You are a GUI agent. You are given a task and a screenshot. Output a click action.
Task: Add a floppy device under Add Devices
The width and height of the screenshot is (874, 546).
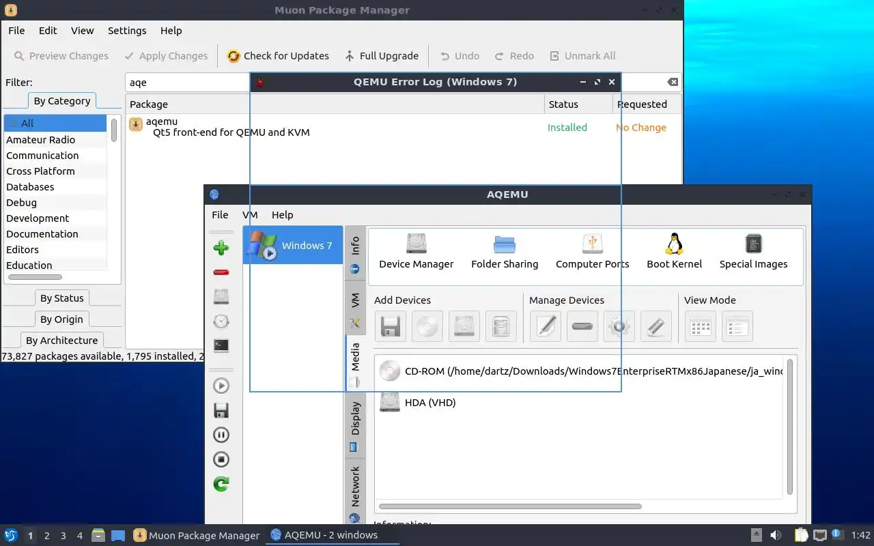coord(390,326)
